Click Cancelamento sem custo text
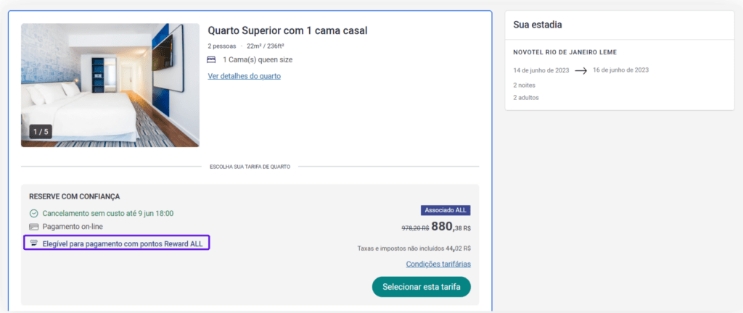Image resolution: width=743 pixels, height=313 pixels. click(x=108, y=214)
